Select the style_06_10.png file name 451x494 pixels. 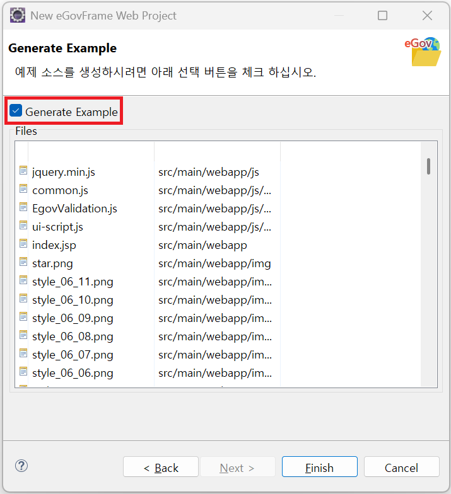tap(73, 300)
